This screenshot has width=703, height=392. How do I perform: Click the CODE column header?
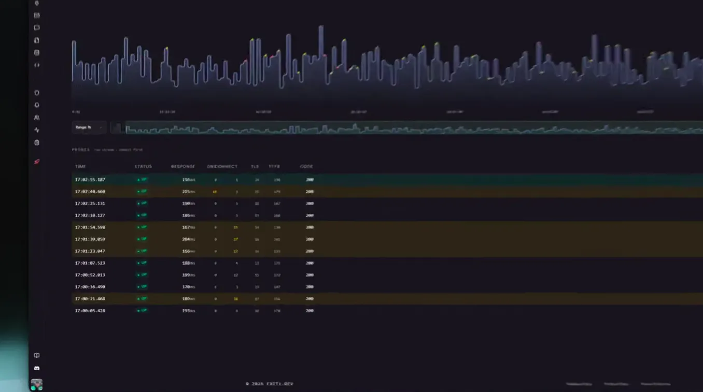pos(306,167)
